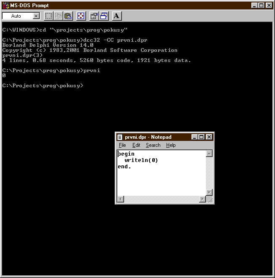Open the Properties toolbar icon
This screenshot has width=275, height=278.
(x=94, y=16)
